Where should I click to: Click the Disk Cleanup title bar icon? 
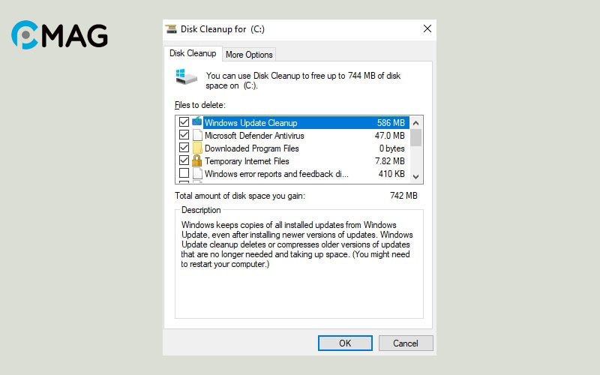point(172,29)
